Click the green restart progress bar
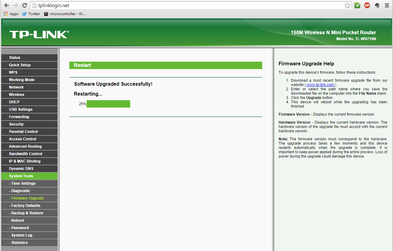Image resolution: width=393 pixels, height=251 pixels. pos(108,104)
